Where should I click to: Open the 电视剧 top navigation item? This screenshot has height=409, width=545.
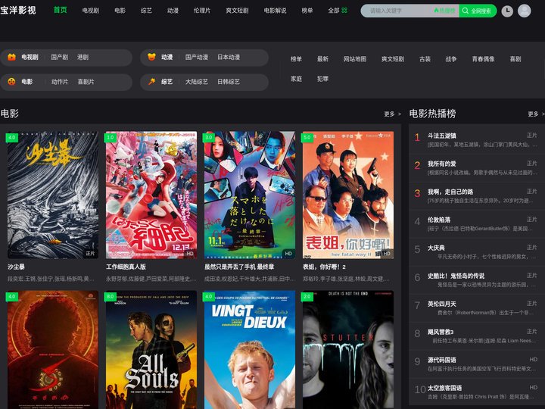click(x=91, y=11)
